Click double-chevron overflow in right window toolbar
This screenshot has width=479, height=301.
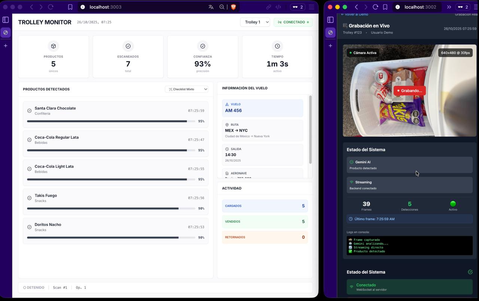pyautogui.click(x=449, y=7)
